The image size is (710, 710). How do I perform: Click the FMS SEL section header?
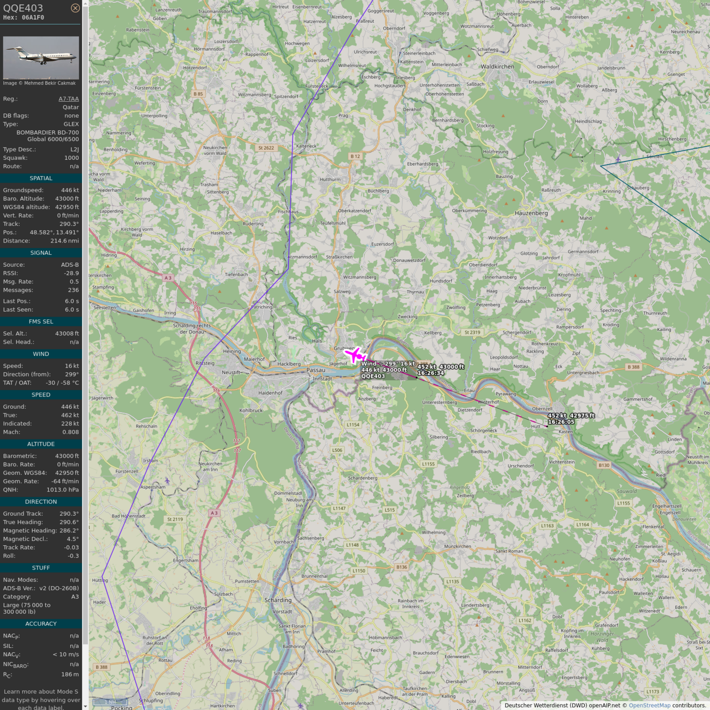point(41,321)
